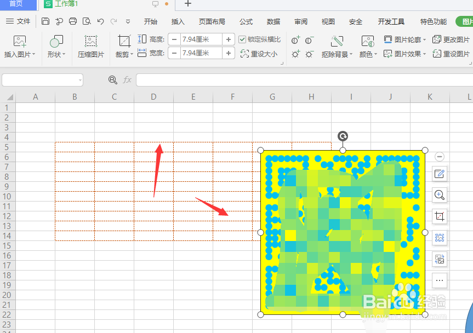Click the increase brightness icon
Image resolution: width=473 pixels, height=333 pixels.
295,54
